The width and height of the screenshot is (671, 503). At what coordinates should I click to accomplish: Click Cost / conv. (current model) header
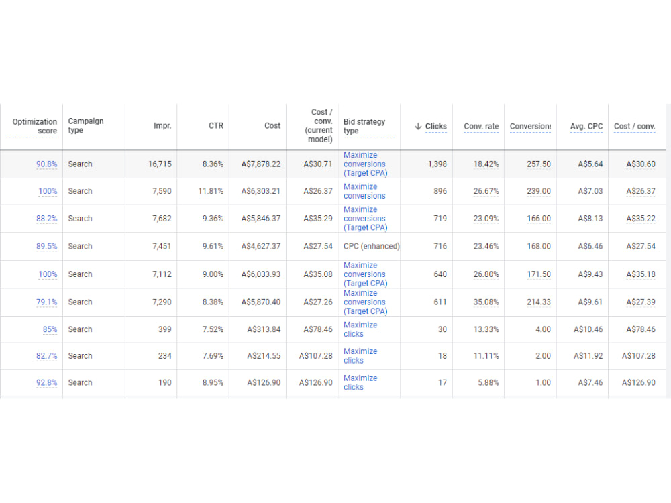pos(318,125)
